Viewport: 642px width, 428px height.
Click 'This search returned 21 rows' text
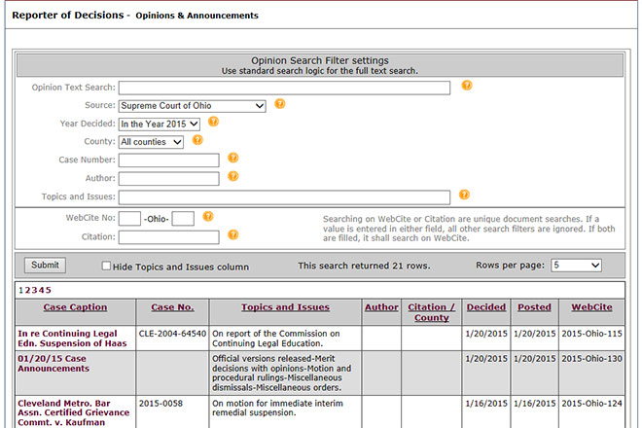(364, 266)
